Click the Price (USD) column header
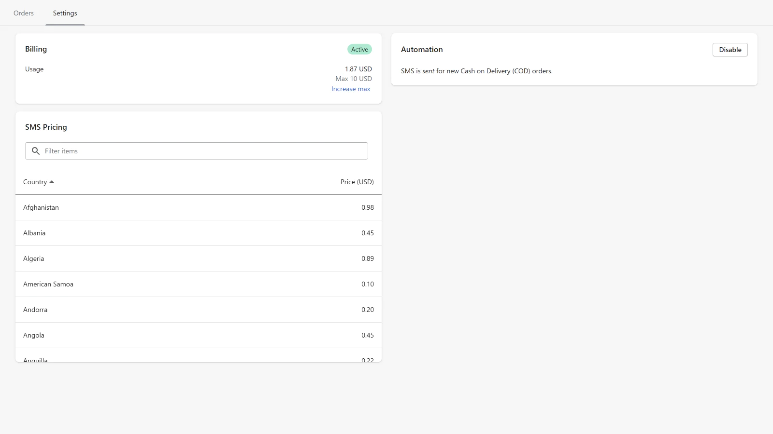Screen dimensions: 773x434 coord(357,182)
